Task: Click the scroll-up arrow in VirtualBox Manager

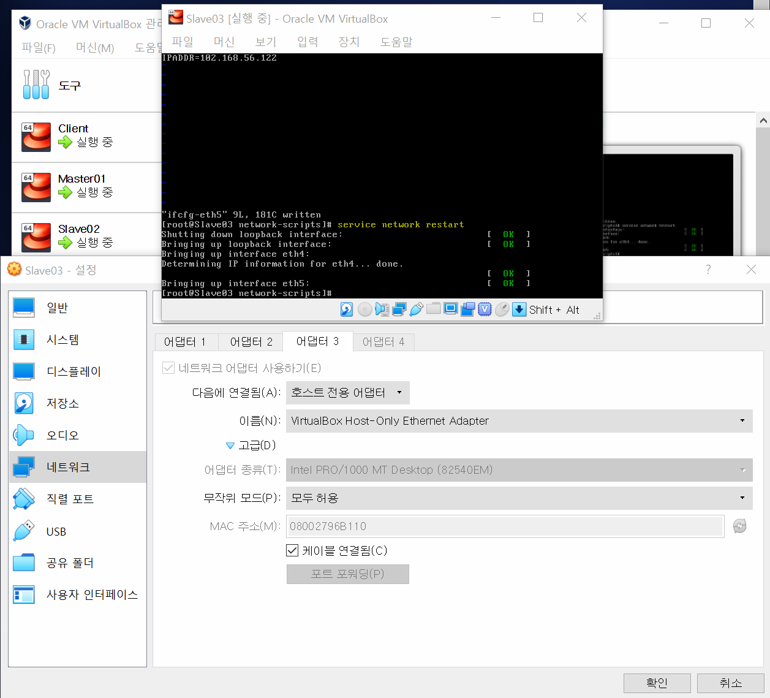Action: tap(763, 121)
